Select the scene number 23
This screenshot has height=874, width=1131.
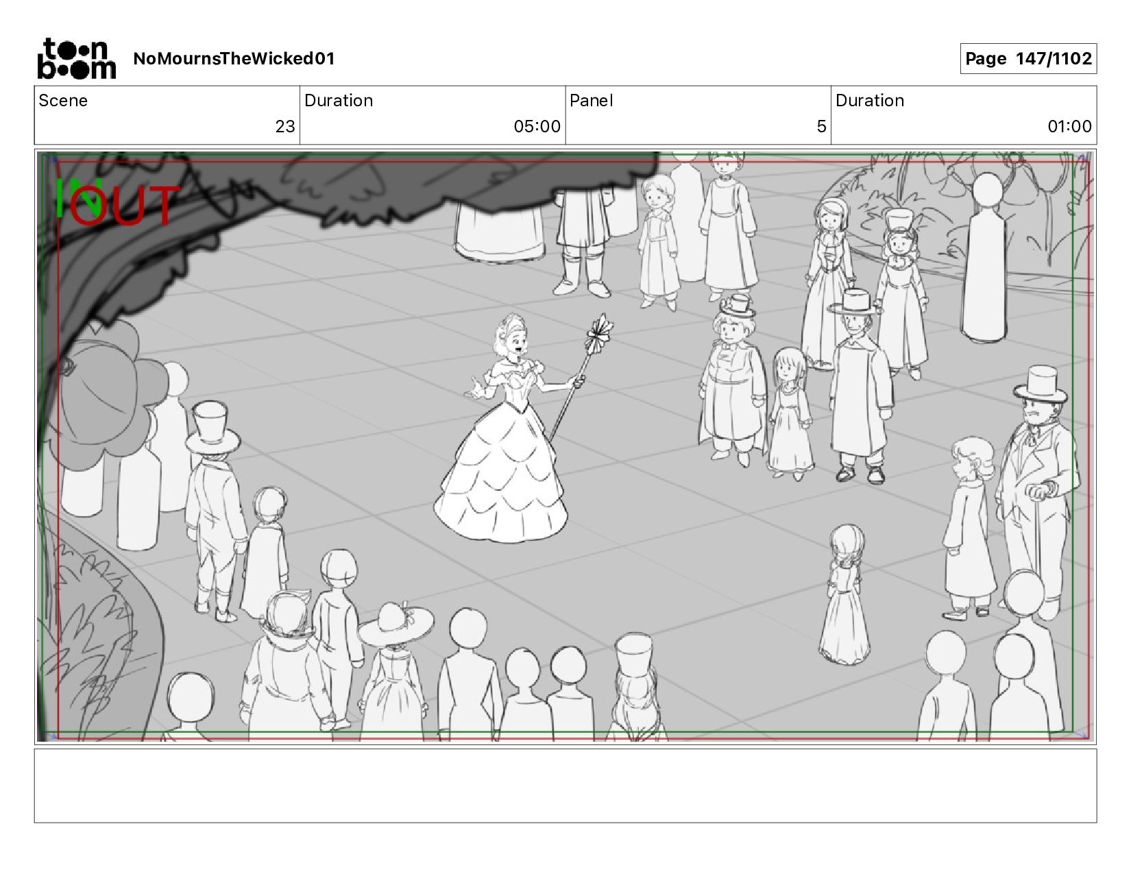click(285, 127)
